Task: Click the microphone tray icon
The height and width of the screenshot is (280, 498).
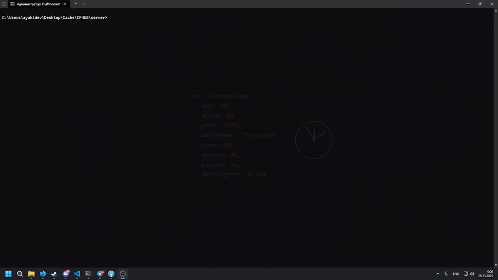Action: tap(446, 274)
